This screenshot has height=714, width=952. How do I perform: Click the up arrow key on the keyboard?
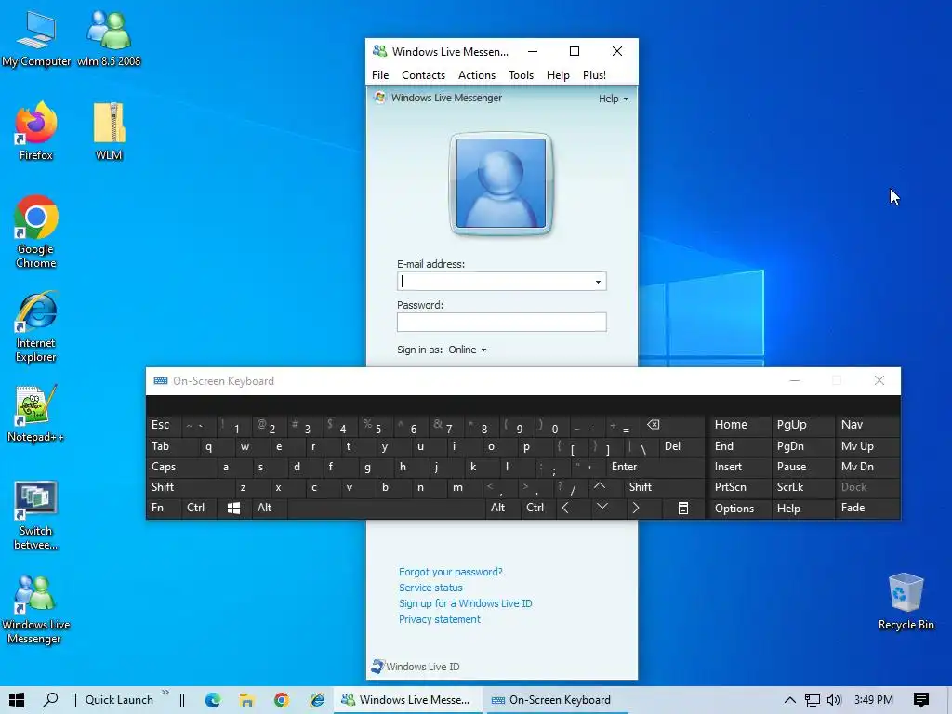click(600, 486)
